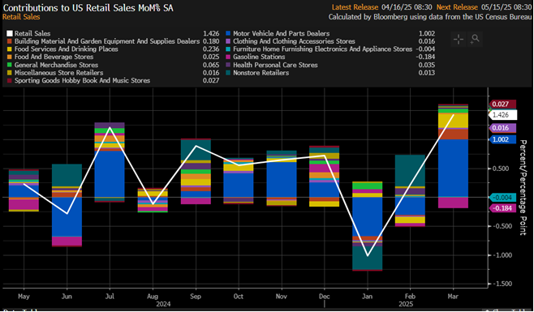
Task: Click the Latest Release label
Action: (355, 7)
